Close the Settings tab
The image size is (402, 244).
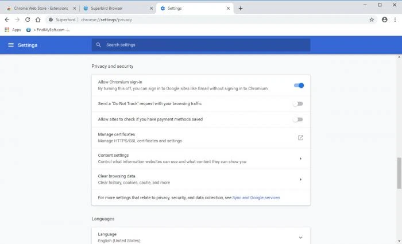pos(228,9)
